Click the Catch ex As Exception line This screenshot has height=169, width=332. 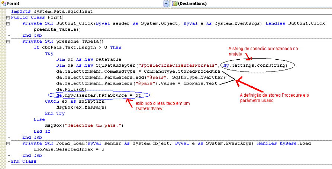click(x=75, y=102)
